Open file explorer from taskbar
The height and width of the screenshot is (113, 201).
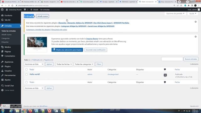[17, 111]
